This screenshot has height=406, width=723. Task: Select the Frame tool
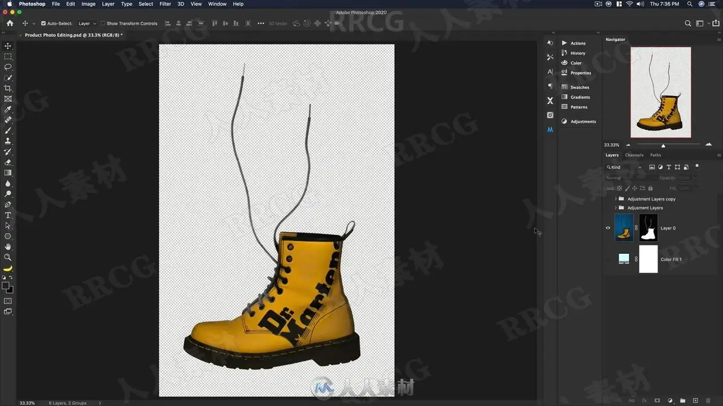(8, 99)
